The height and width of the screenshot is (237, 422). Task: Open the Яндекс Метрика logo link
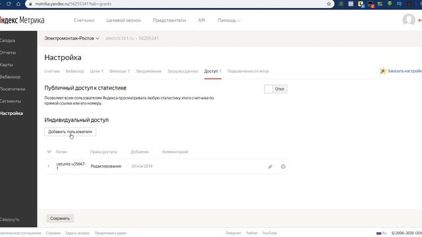pos(22,20)
